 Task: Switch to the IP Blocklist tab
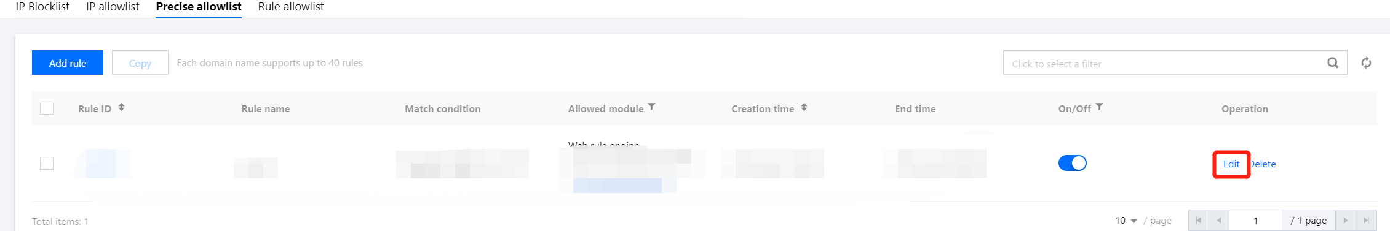click(42, 7)
